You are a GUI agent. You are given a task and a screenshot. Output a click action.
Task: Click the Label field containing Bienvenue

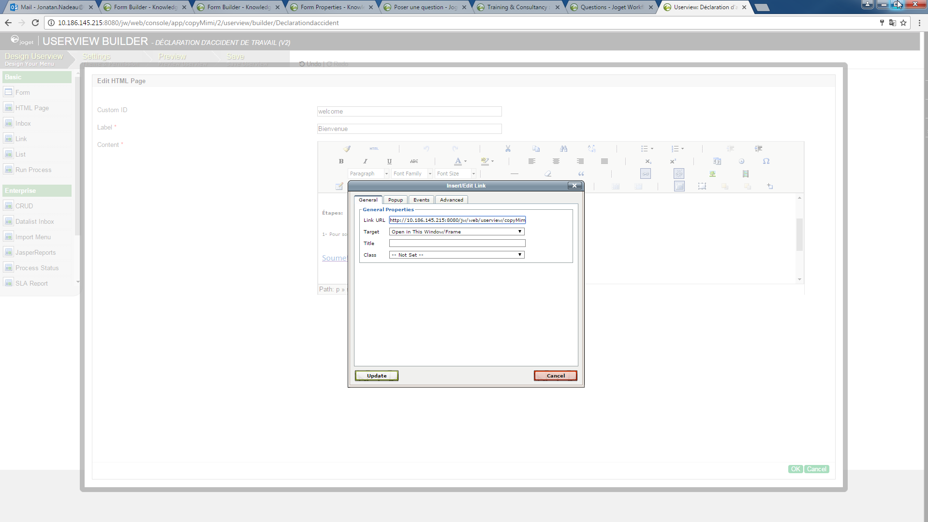pos(410,129)
